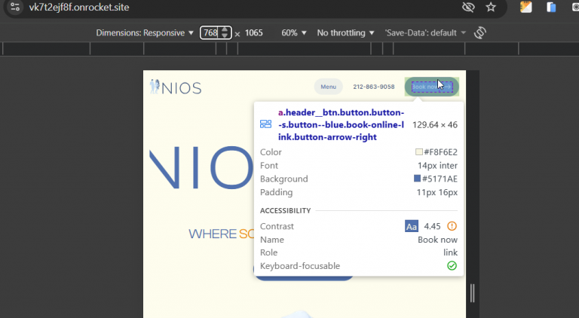Viewport: 579px width, 318px height.
Task: Open the No throttling dropdown
Action: coord(345,33)
